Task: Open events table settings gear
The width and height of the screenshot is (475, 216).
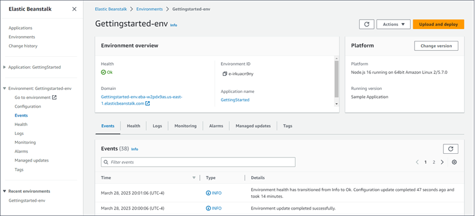Action: (454, 162)
